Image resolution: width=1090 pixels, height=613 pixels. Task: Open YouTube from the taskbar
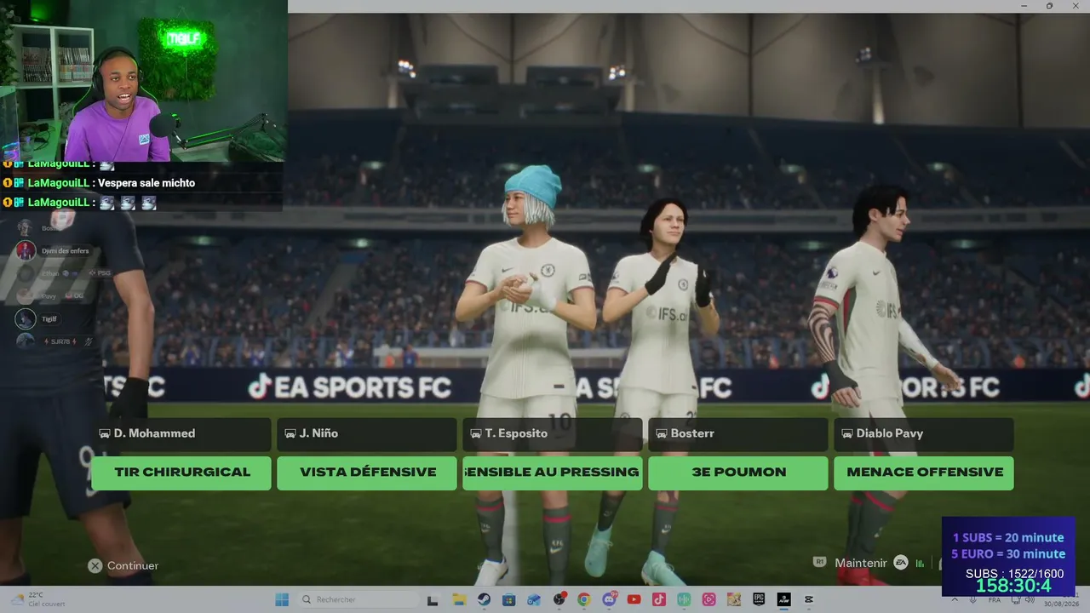(x=634, y=599)
